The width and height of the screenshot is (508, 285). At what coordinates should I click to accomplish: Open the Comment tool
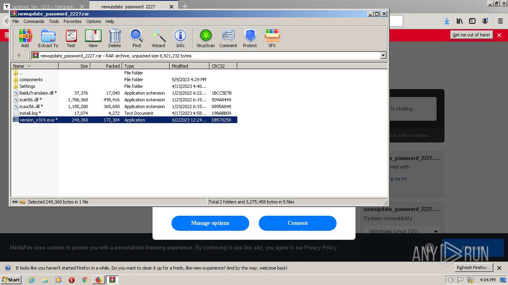point(228,38)
